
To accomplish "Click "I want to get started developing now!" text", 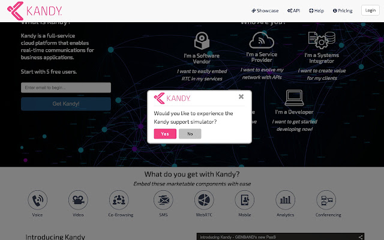I will [x=295, y=125].
